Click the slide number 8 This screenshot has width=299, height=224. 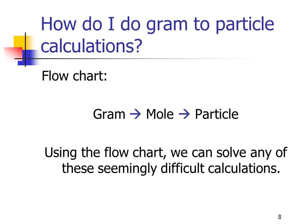click(x=280, y=217)
